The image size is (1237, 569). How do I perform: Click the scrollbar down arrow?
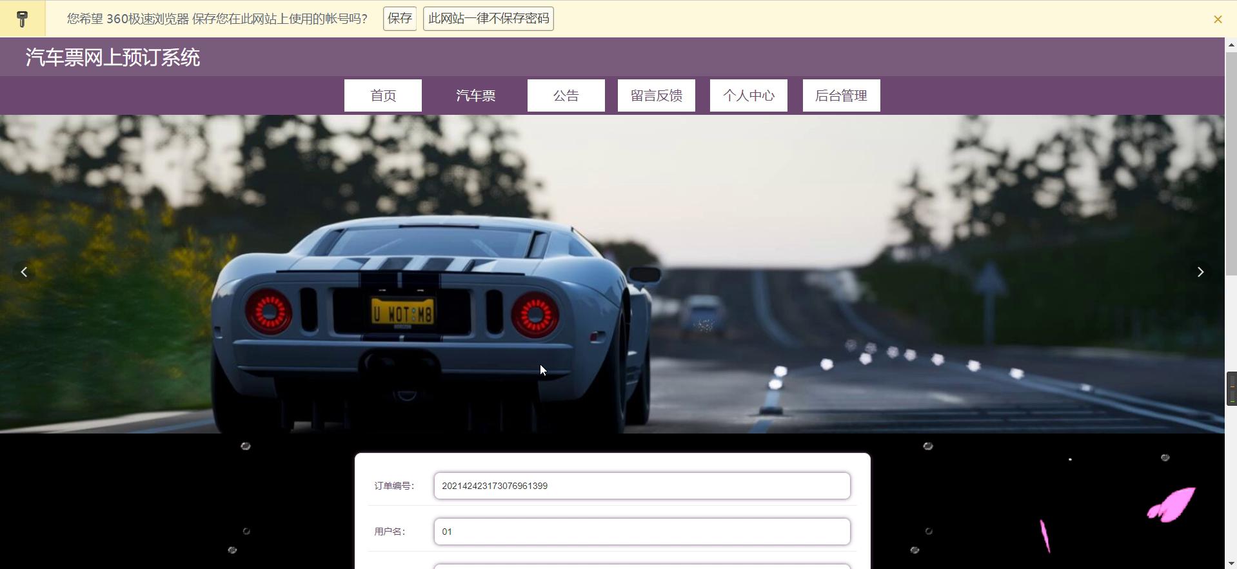click(1231, 563)
